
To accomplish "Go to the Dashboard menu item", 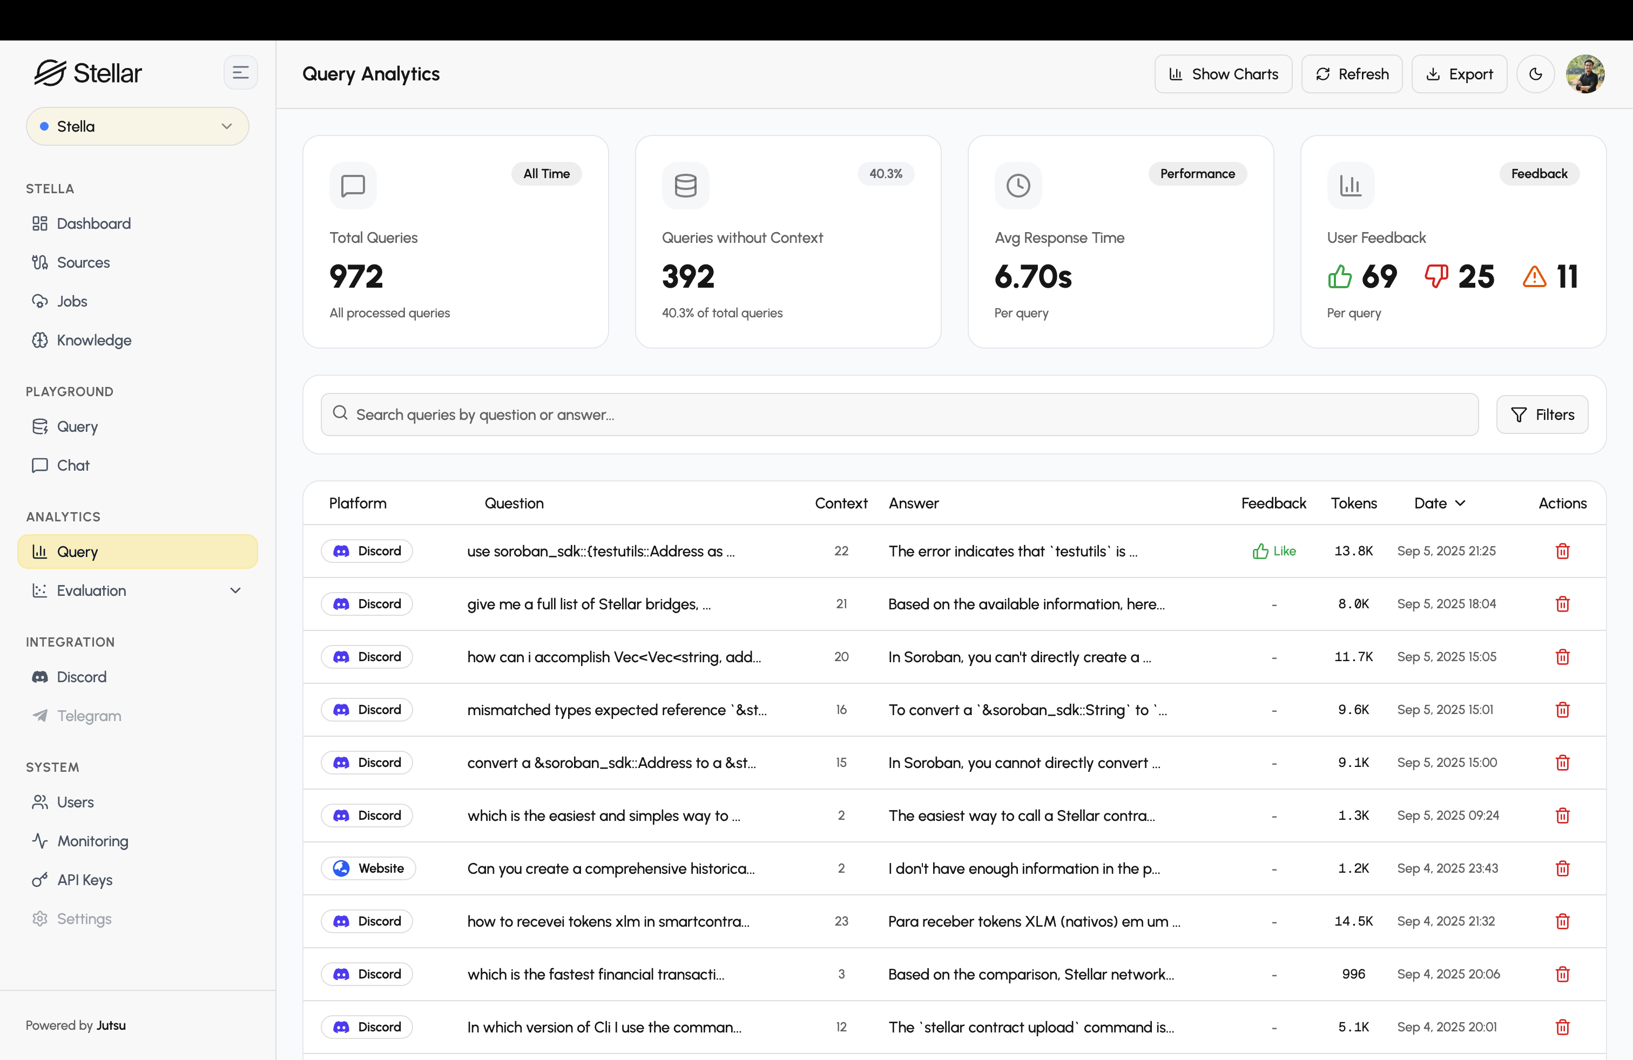I will (x=93, y=223).
